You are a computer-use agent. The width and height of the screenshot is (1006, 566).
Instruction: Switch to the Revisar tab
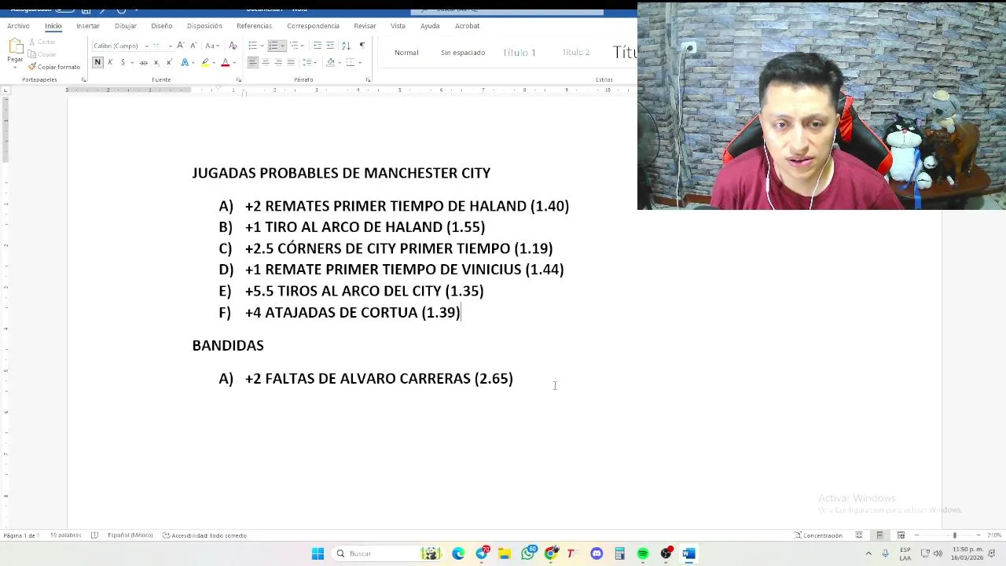coord(365,26)
